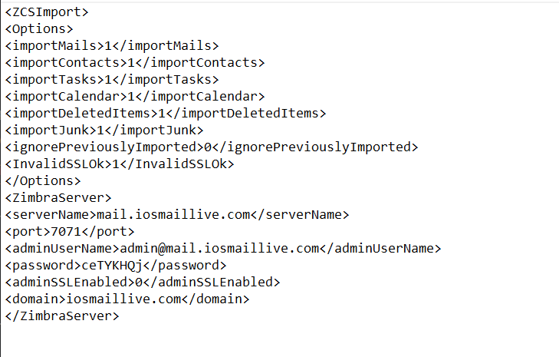Place cursor on the importJunk line
Image resolution: width=559 pixels, height=357 pixels.
[x=104, y=131]
